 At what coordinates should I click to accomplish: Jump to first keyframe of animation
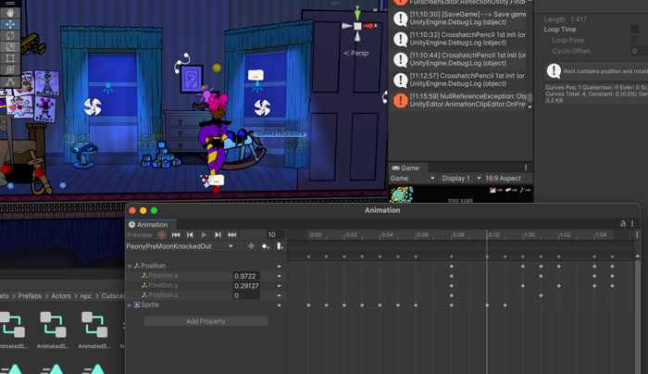click(x=176, y=235)
